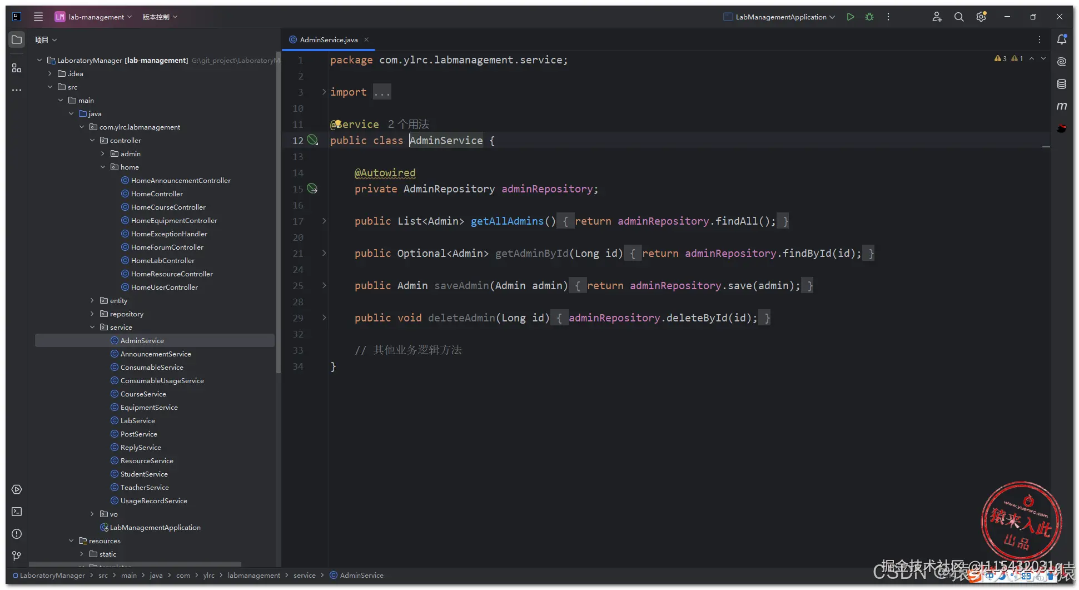This screenshot has height=590, width=1079.
Task: Open the 版本控制 dropdown
Action: click(160, 17)
